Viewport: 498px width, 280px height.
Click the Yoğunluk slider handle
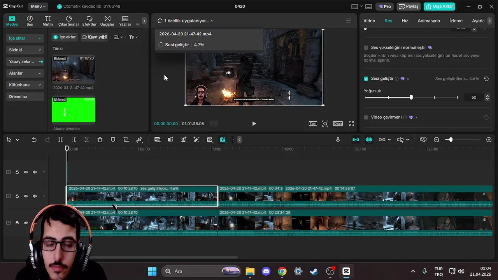411,97
